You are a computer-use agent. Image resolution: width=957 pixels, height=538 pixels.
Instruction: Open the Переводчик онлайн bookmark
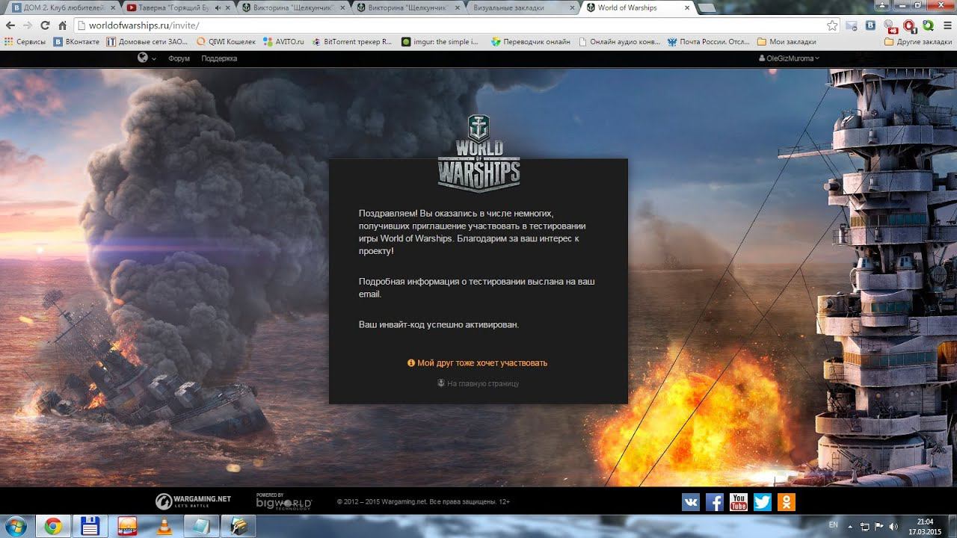click(x=530, y=42)
